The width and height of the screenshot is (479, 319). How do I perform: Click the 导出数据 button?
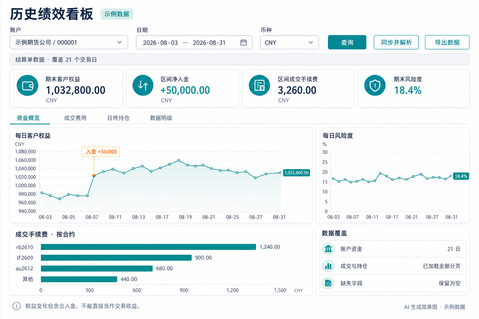[x=447, y=42]
